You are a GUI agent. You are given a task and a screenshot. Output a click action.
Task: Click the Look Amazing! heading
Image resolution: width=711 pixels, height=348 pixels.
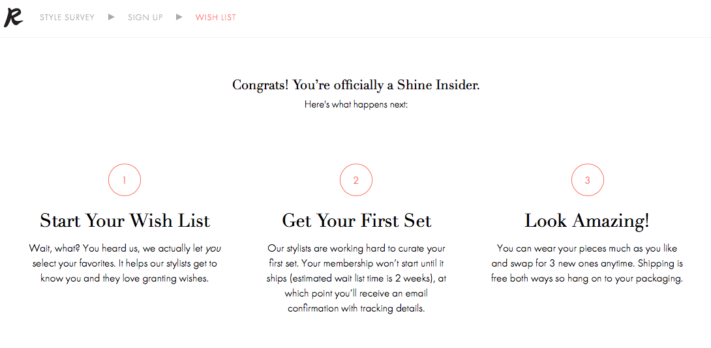[587, 221]
